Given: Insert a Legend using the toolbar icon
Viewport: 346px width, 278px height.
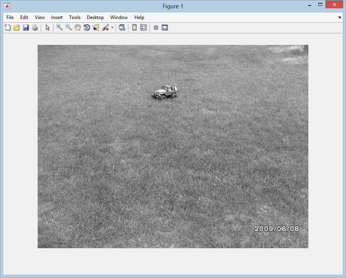Looking at the screenshot, I should tap(143, 27).
